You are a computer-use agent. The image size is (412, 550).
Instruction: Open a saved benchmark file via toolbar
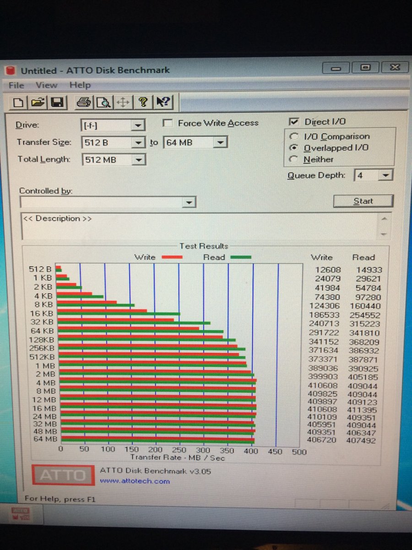(38, 102)
